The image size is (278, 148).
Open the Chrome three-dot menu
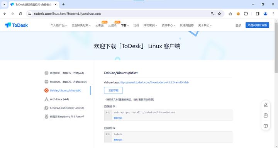click(x=273, y=14)
